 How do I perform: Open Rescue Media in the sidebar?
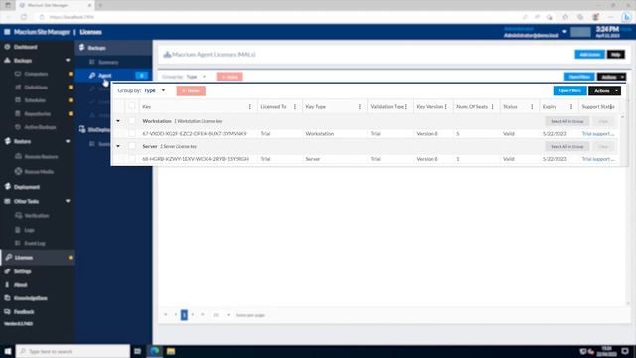pyautogui.click(x=39, y=172)
